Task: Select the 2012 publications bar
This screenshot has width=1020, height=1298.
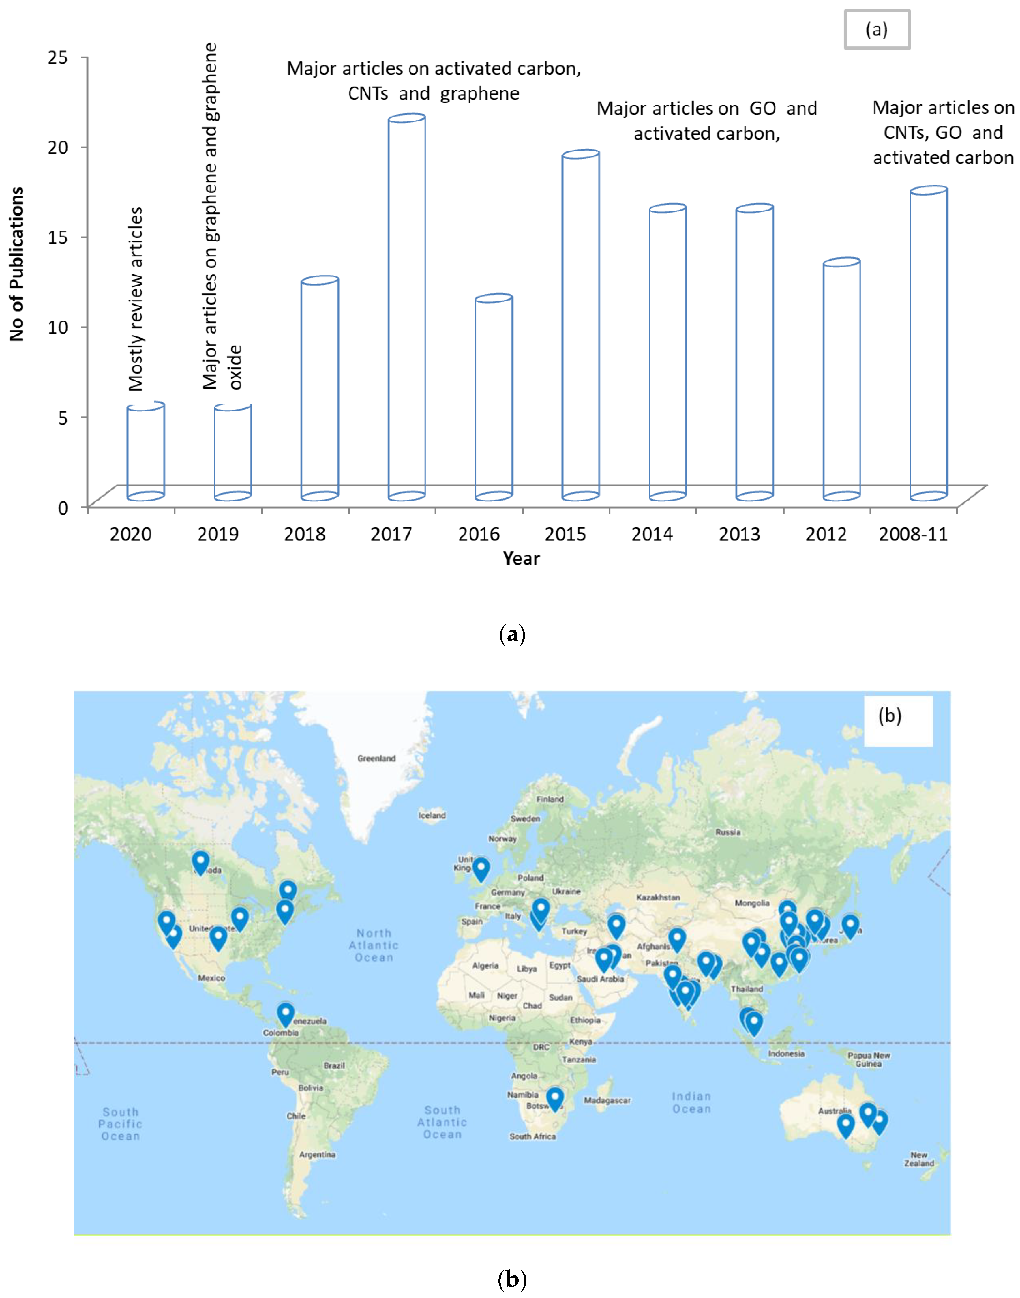Action: (841, 380)
